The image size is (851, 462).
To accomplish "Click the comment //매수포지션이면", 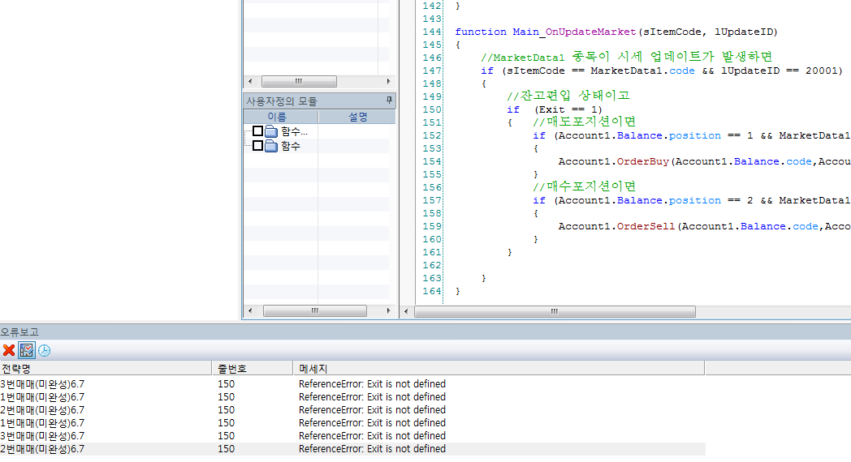I will point(584,187).
